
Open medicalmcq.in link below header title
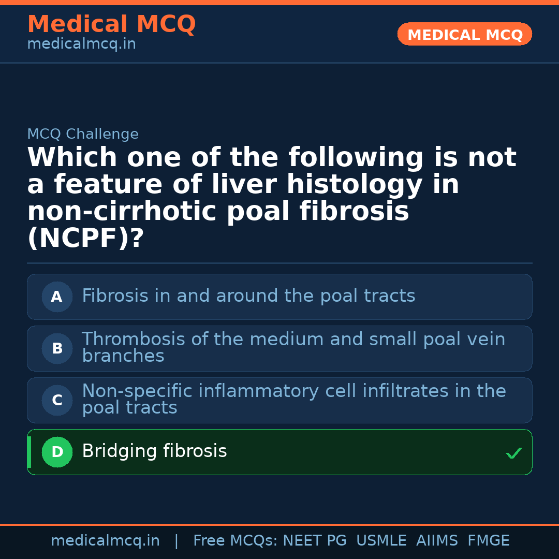pyautogui.click(x=81, y=45)
